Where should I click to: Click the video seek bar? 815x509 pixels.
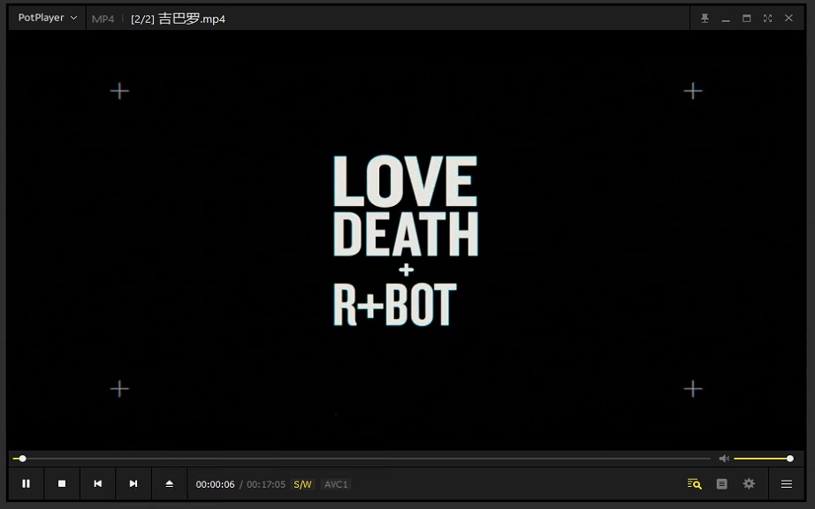tap(362, 459)
